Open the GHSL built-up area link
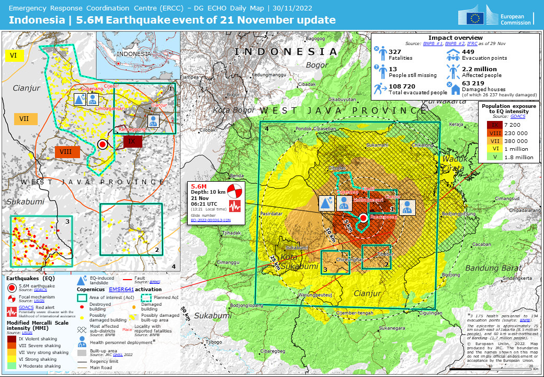Image resolution: width=544 pixels, height=377 pixels. tap(118, 354)
